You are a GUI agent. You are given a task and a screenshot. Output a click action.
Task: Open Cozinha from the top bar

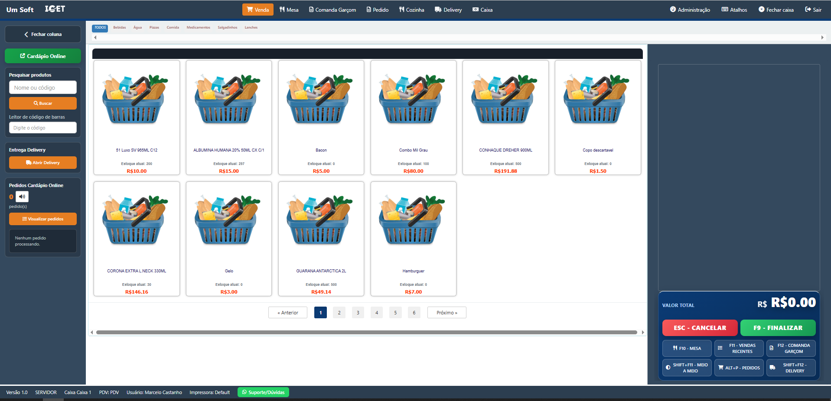411,10
